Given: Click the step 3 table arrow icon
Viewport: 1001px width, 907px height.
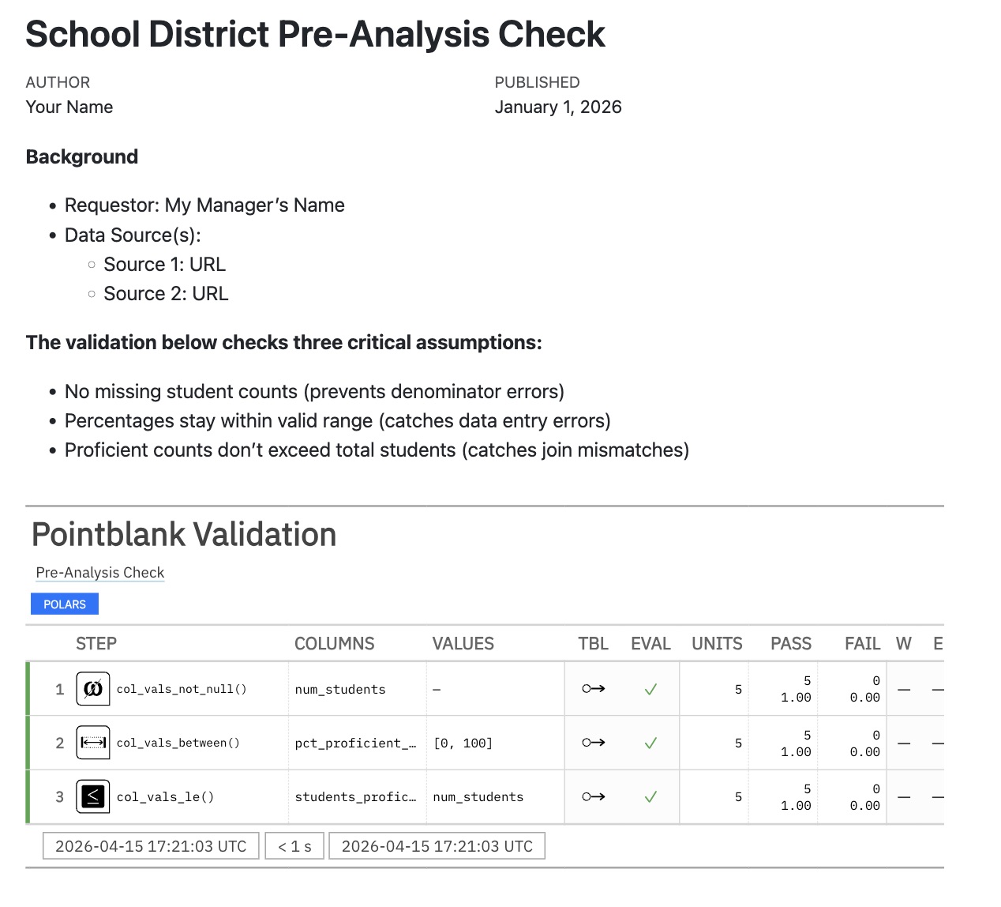Looking at the screenshot, I should pyautogui.click(x=594, y=796).
